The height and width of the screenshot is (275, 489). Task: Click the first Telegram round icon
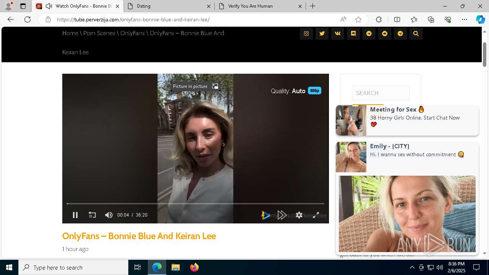(369, 34)
